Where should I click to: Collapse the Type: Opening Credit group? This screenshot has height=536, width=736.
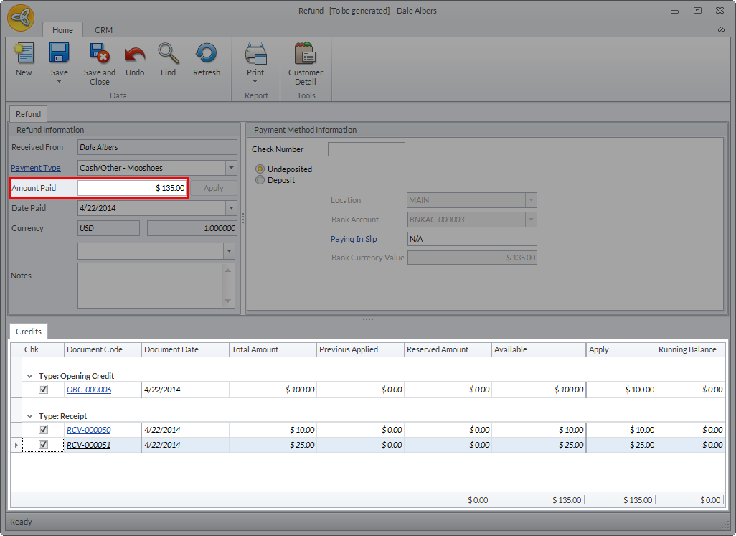[29, 376]
